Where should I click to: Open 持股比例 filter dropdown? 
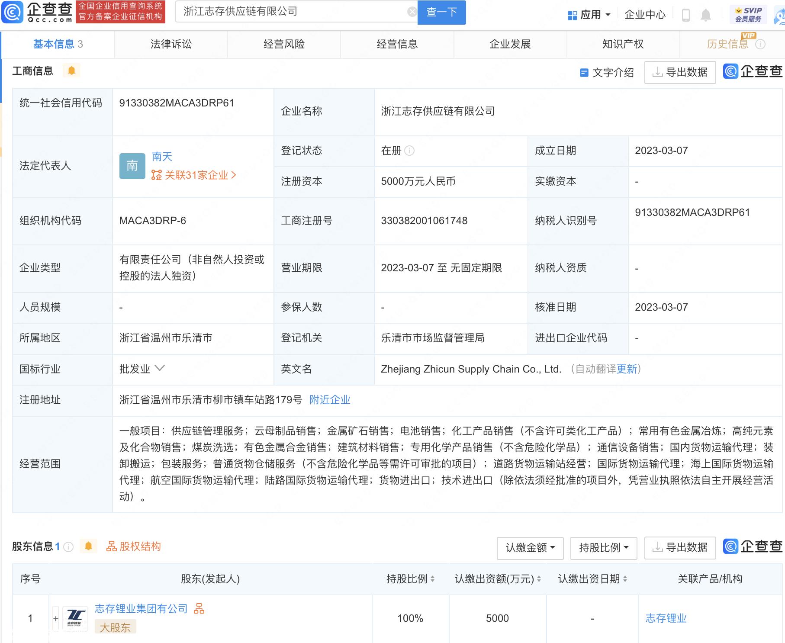tap(604, 548)
